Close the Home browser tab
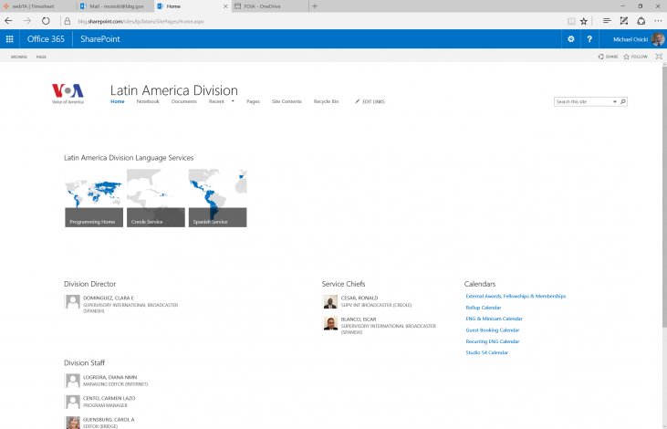This screenshot has width=667, height=429. [x=225, y=6]
